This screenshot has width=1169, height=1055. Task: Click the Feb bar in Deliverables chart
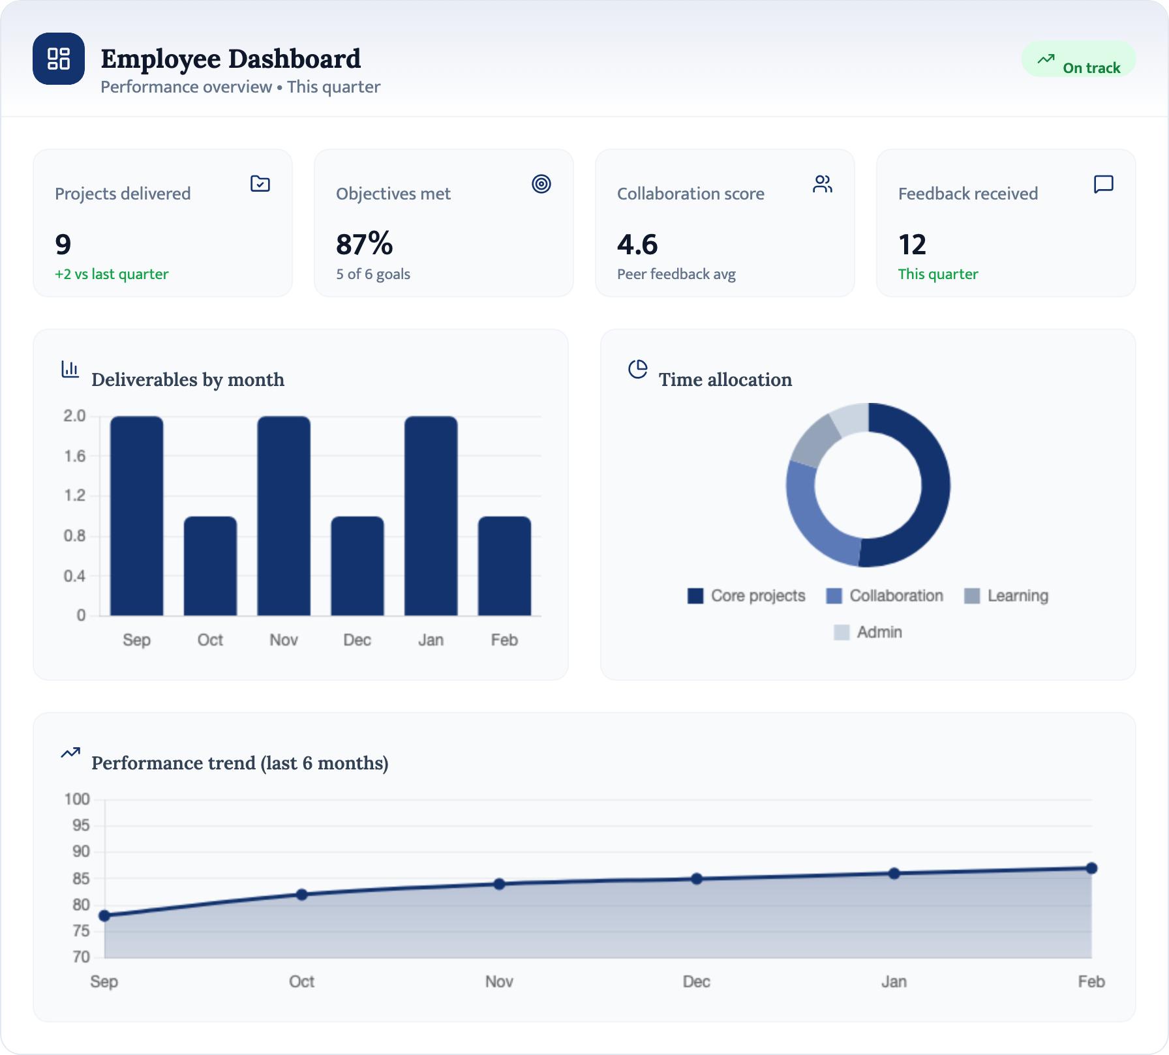tap(504, 566)
